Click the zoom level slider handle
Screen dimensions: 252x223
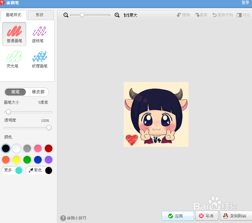82,15
